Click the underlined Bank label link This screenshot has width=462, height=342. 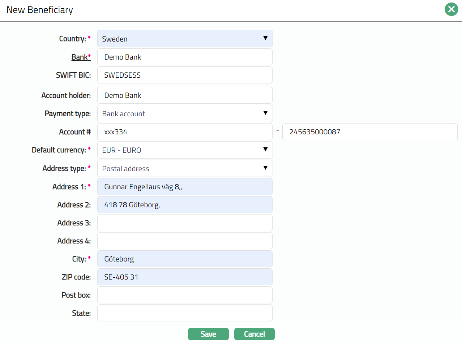point(80,57)
